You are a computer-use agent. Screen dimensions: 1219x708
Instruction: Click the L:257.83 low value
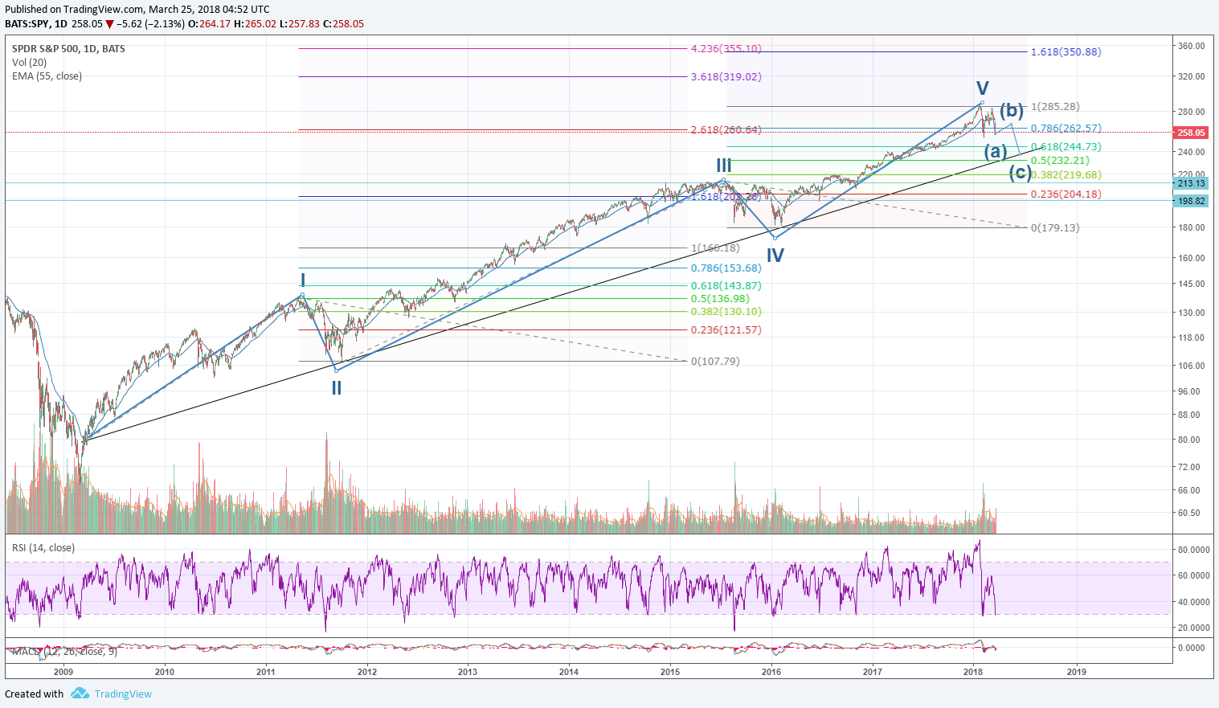pyautogui.click(x=299, y=24)
